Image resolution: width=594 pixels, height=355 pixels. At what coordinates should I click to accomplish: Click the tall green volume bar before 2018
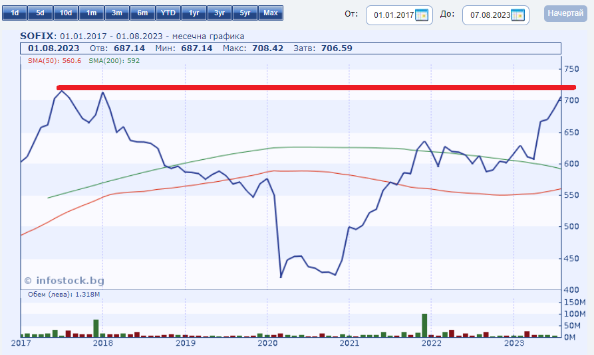tap(96, 328)
